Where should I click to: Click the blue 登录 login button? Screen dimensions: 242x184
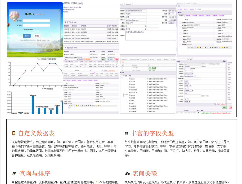pyautogui.click(x=27, y=36)
